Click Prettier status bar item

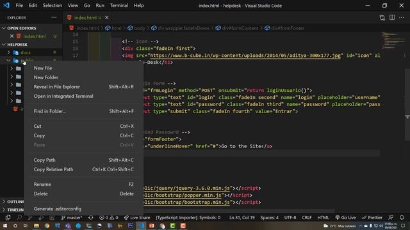point(372,217)
